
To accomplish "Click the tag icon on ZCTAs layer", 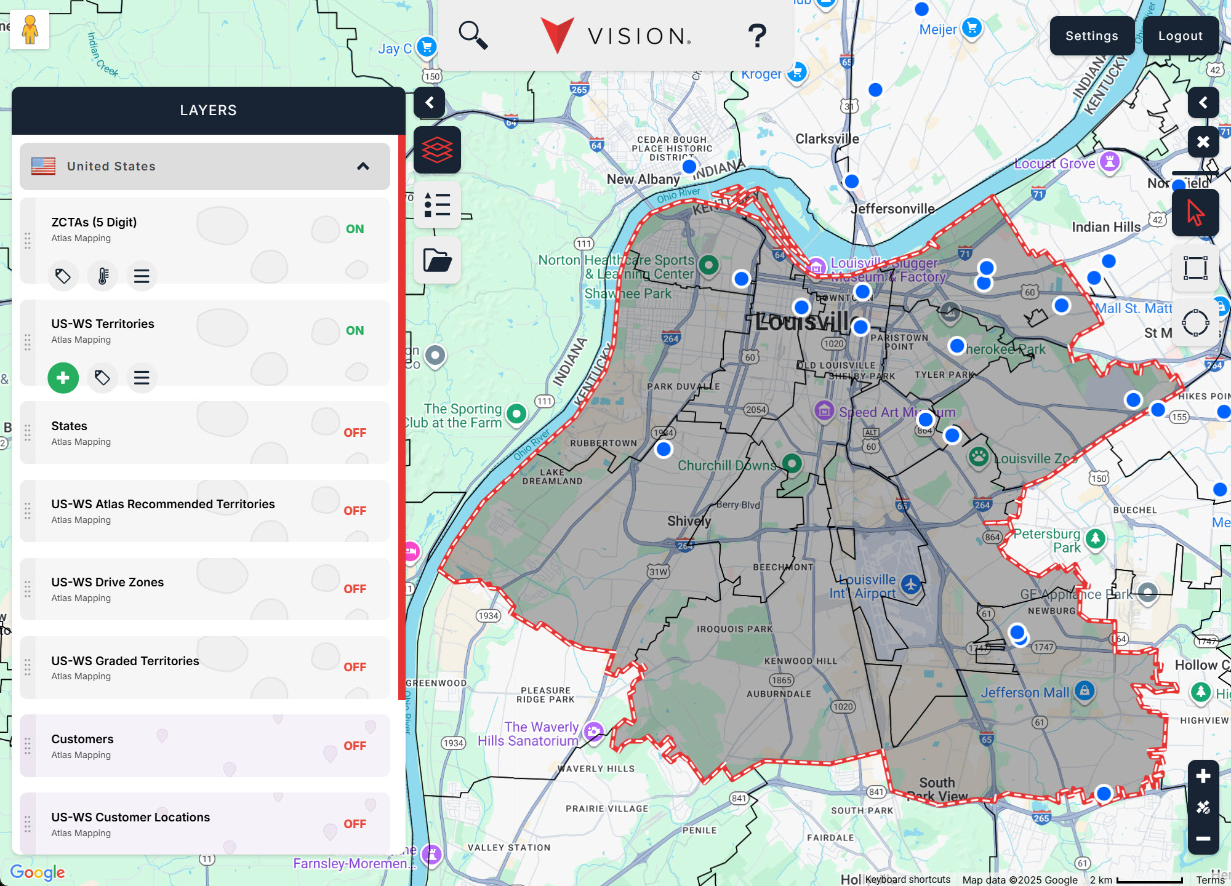I will (63, 276).
